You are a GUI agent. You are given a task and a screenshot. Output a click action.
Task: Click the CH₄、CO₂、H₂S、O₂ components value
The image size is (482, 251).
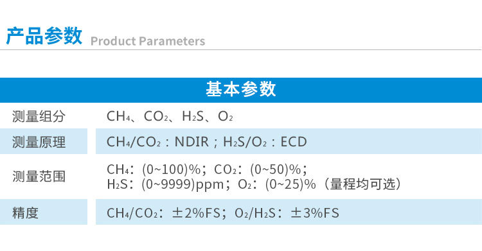pos(170,116)
